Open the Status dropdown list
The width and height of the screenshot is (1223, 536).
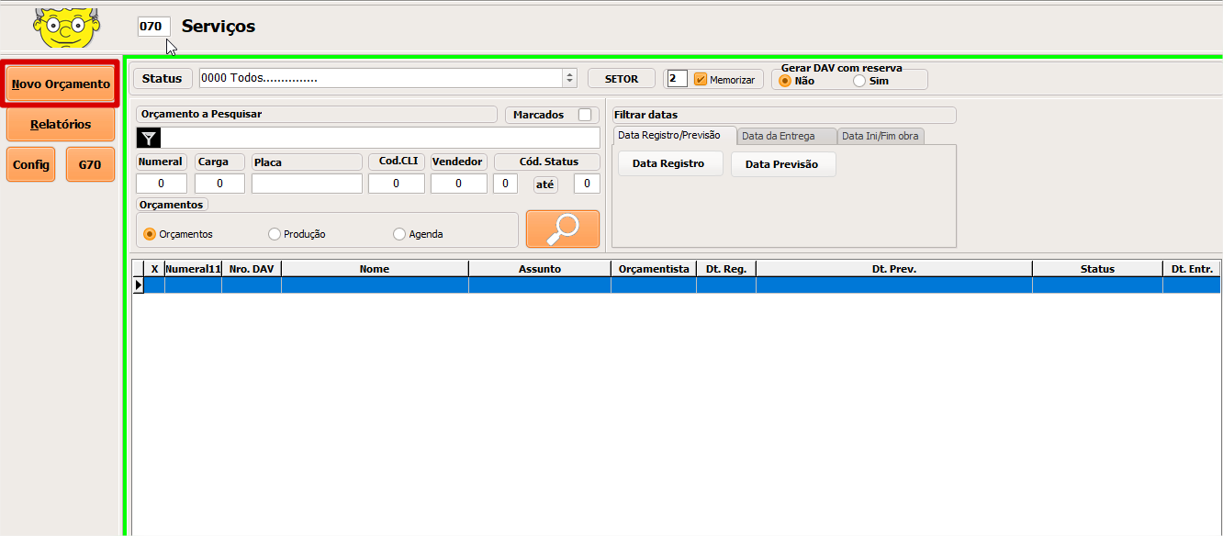pos(569,79)
